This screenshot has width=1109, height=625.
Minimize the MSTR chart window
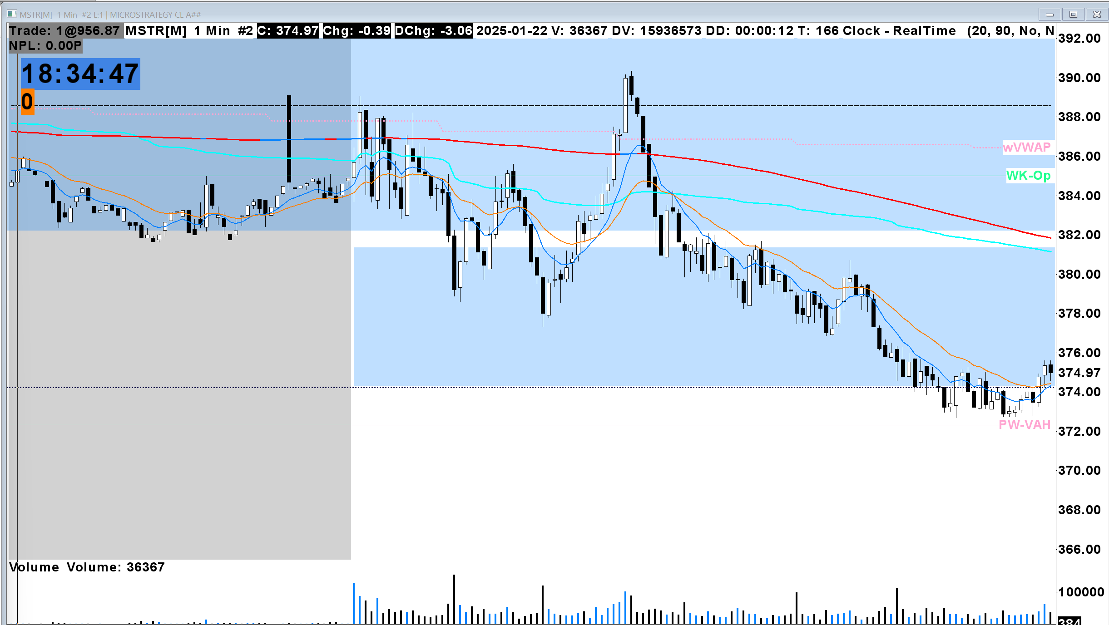pyautogui.click(x=1050, y=15)
